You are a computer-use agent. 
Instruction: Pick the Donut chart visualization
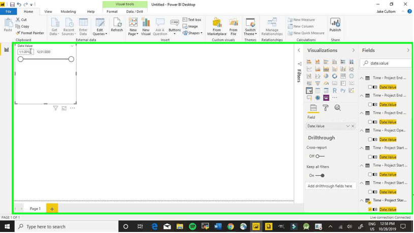(335, 76)
